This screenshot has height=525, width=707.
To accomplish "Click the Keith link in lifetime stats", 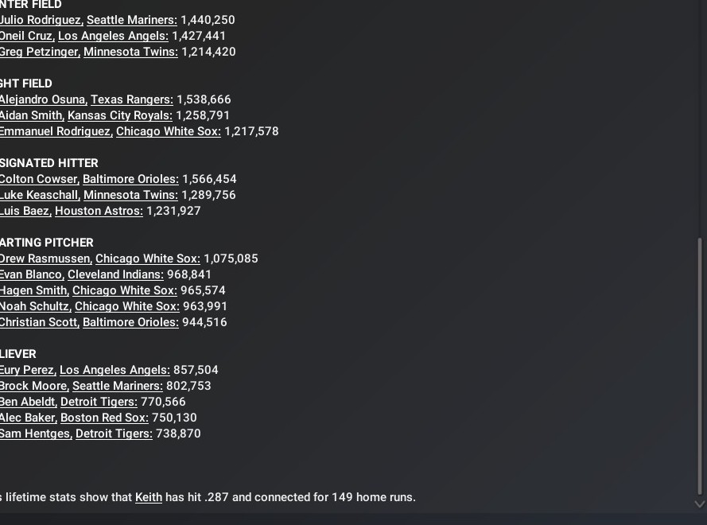I will [x=149, y=497].
